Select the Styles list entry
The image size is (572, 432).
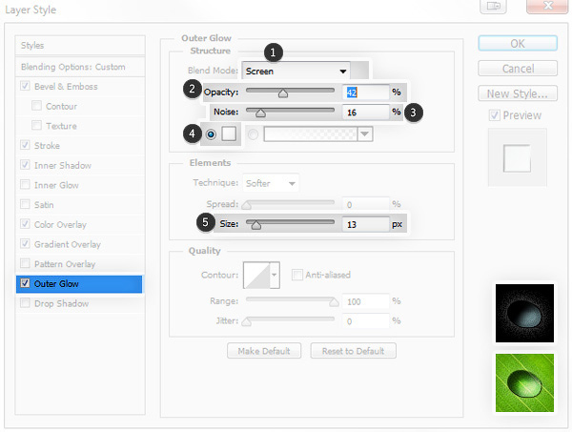(80, 45)
